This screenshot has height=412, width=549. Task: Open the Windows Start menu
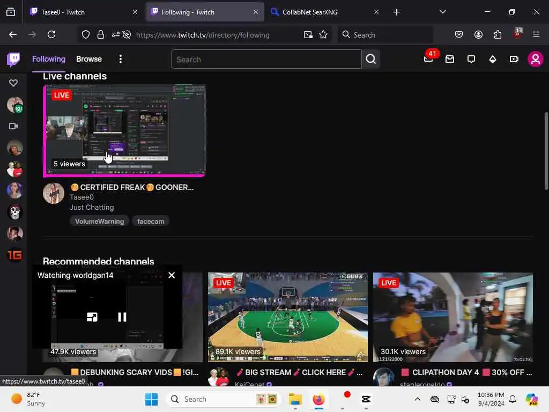[x=152, y=399]
